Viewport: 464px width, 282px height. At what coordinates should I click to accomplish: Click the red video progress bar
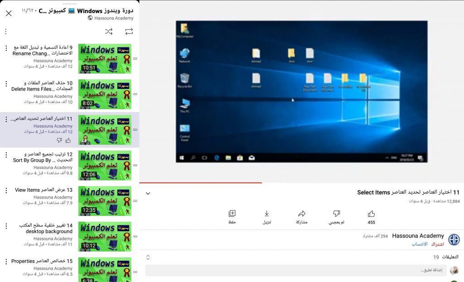point(201,183)
